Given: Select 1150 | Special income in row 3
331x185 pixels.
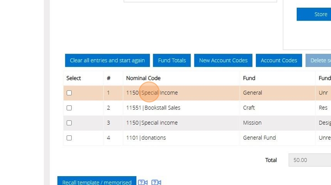Looking at the screenshot, I should click(181, 123).
